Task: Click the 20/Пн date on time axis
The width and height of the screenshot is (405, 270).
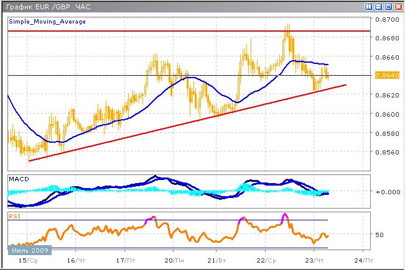Action: (x=175, y=261)
